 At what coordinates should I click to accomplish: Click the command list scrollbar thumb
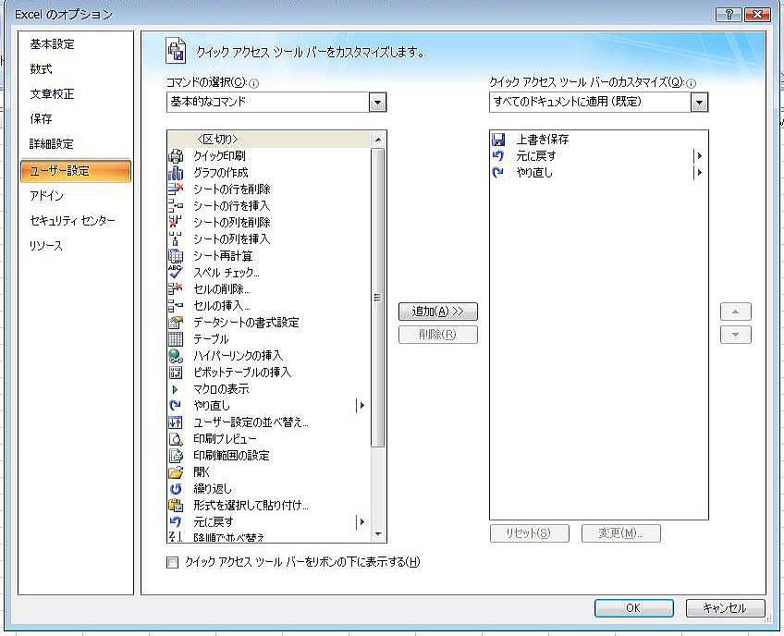click(378, 298)
